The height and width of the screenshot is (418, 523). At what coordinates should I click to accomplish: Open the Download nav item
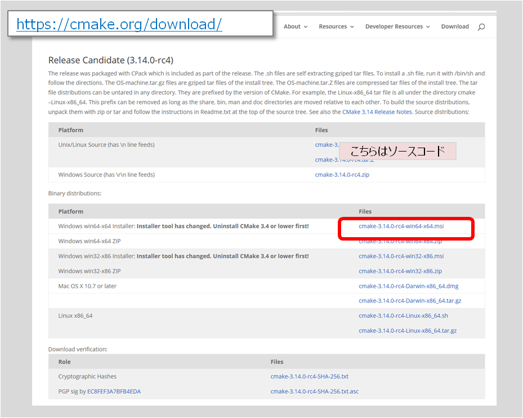[455, 26]
